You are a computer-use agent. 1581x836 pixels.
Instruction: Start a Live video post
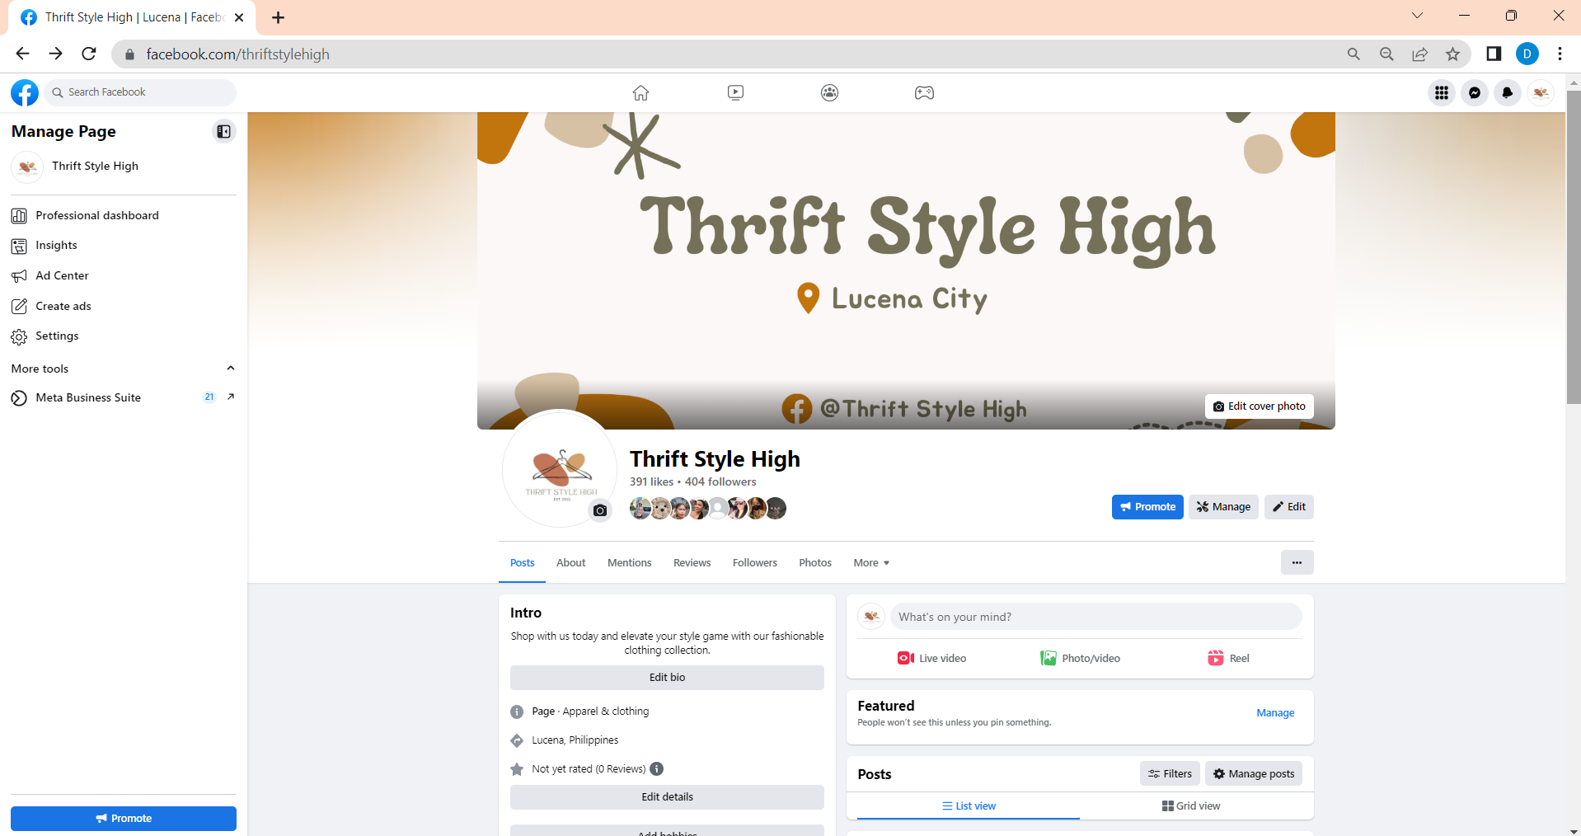(x=931, y=658)
